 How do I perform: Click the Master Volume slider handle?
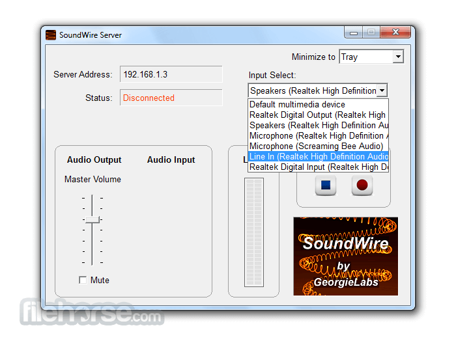click(93, 219)
